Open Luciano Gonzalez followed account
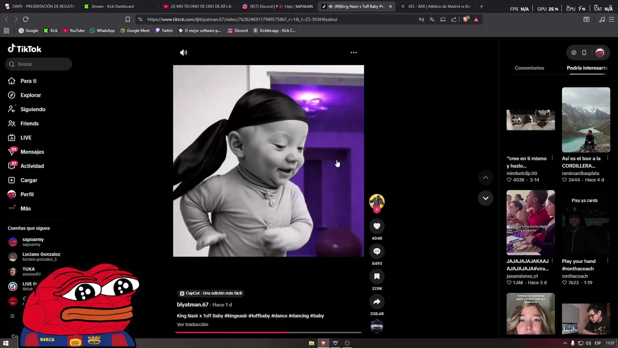618x348 pixels. [41, 257]
